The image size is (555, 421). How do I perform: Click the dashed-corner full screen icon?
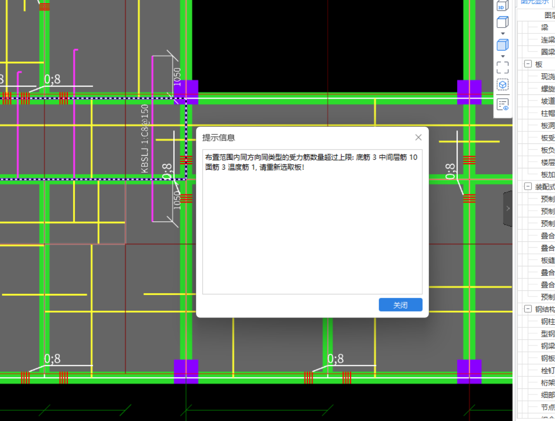point(503,68)
